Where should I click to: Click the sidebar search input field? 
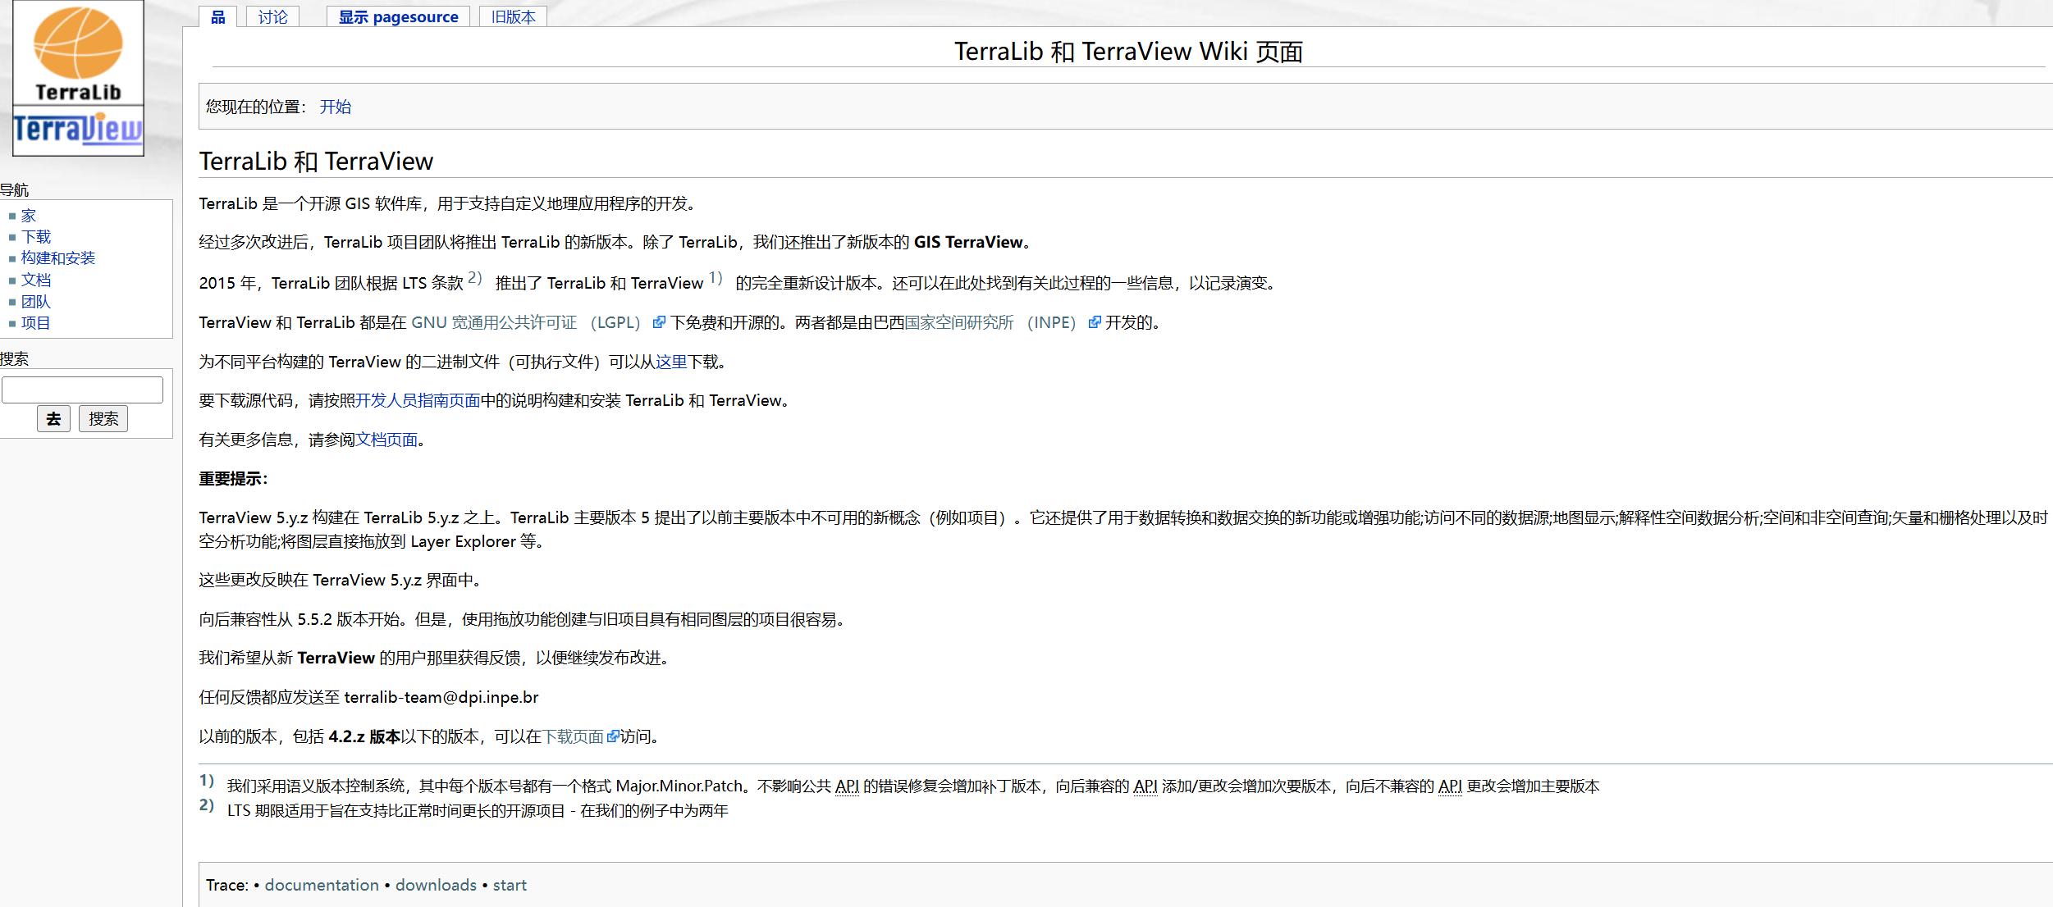(82, 390)
